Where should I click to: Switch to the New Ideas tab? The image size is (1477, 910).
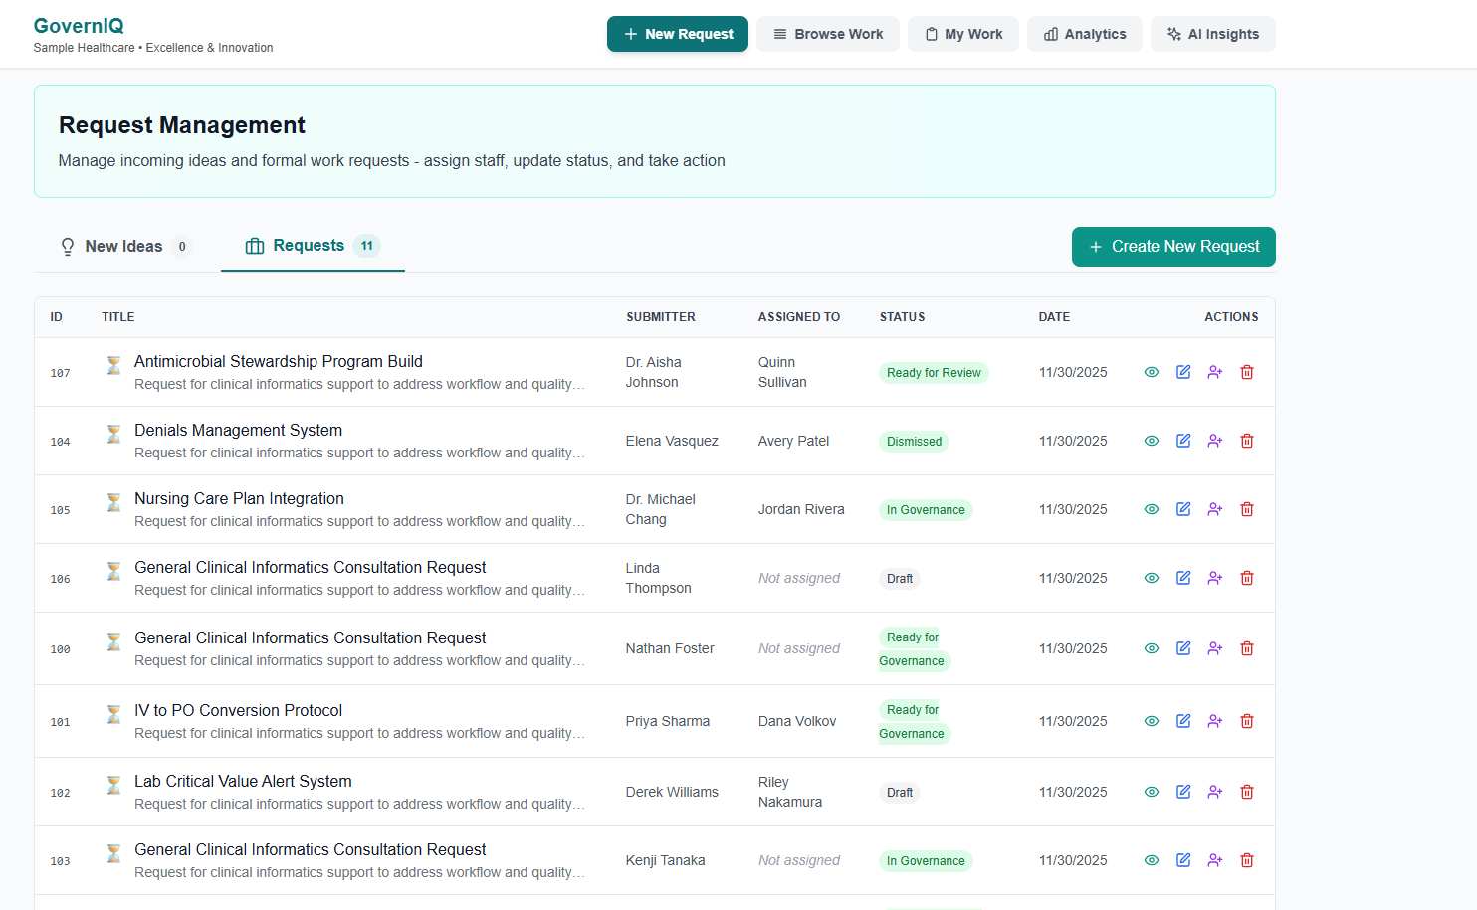pos(123,246)
